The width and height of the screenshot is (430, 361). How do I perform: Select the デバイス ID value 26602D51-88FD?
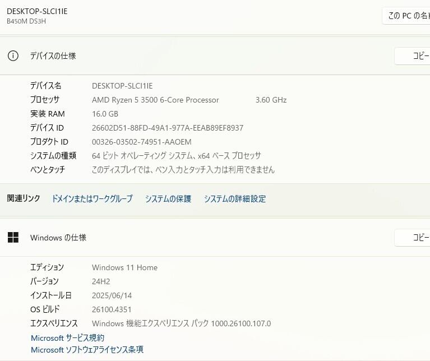pyautogui.click(x=168, y=128)
